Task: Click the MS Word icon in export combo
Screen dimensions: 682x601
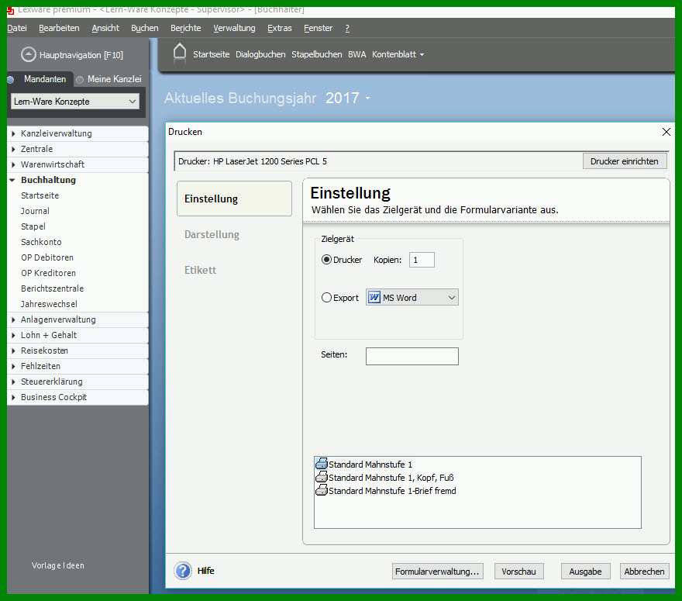Action: click(x=374, y=298)
